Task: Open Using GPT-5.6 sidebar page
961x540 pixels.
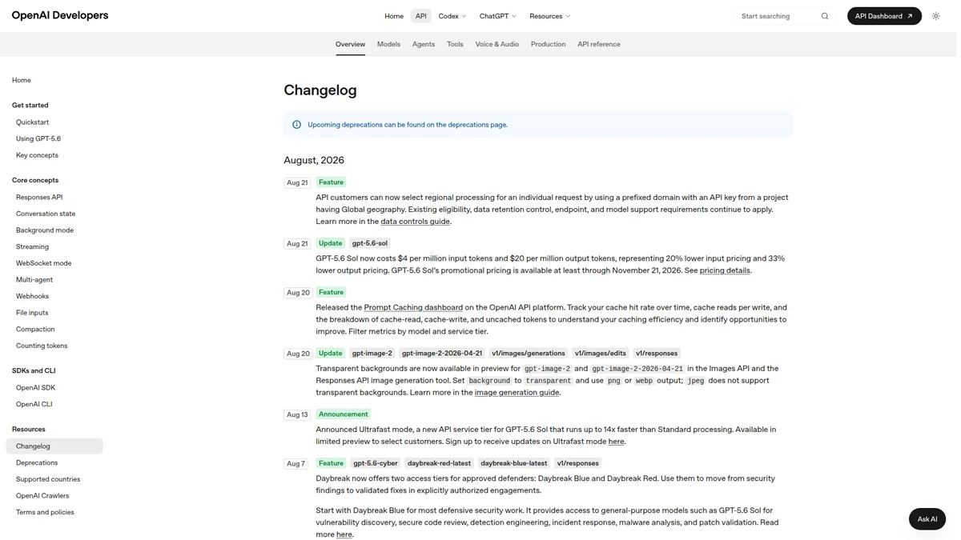Action: point(38,138)
